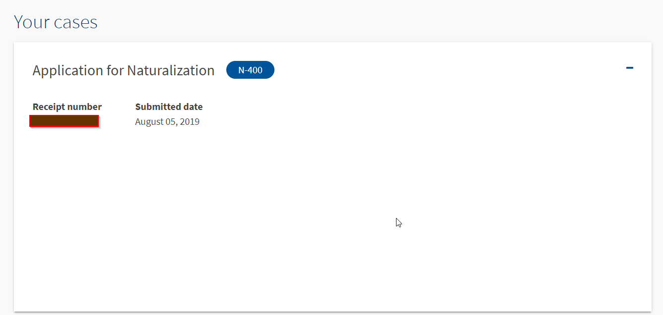Open the Application for Naturalization case title
The height and width of the screenshot is (315, 663).
point(124,70)
